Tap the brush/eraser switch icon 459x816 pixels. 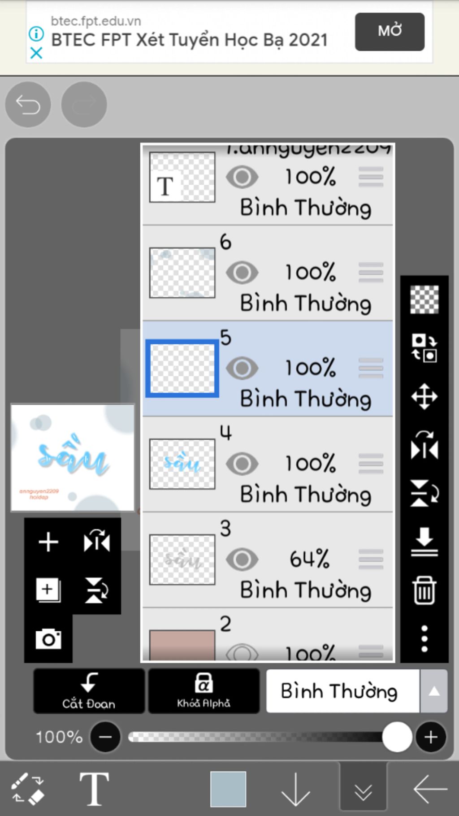click(28, 789)
